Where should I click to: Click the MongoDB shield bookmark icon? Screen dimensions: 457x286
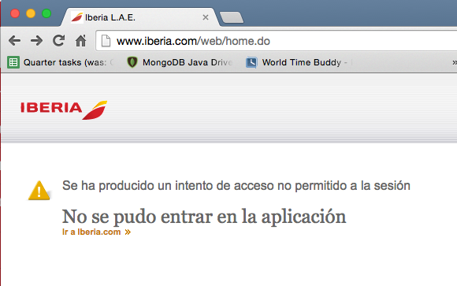132,62
